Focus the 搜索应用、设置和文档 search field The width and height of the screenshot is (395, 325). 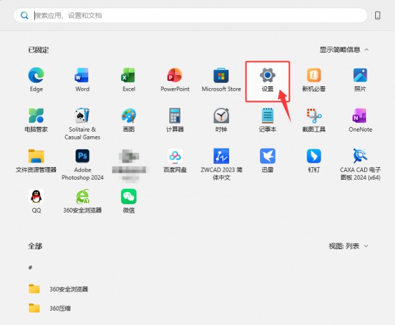[x=190, y=15]
